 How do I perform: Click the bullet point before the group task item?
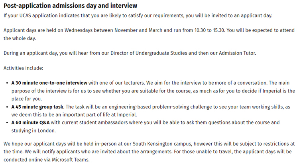pyautogui.click(x=7, y=107)
